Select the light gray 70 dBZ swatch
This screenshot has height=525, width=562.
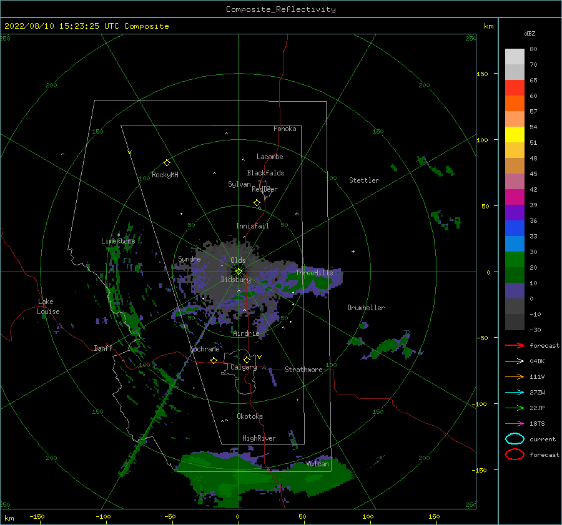pyautogui.click(x=515, y=57)
